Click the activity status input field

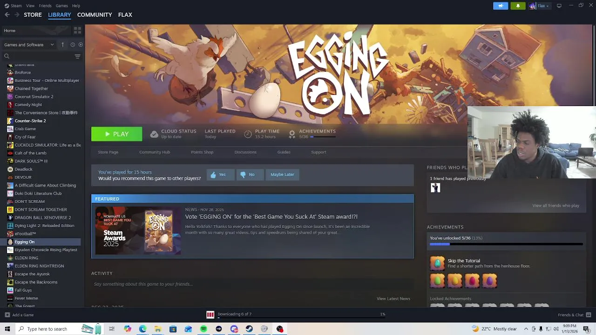point(252,284)
